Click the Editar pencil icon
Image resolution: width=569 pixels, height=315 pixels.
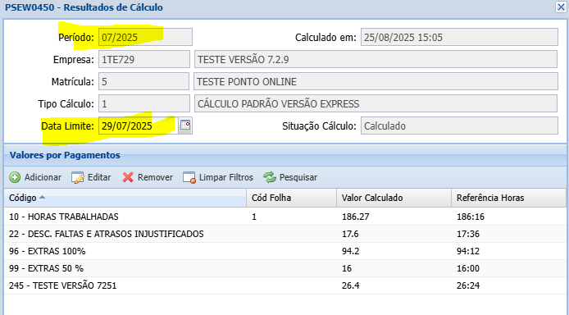pyautogui.click(x=78, y=177)
